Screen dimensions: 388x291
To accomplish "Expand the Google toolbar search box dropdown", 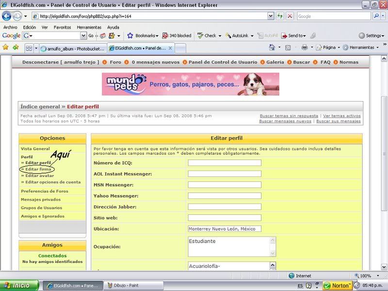I will pos(83,36).
